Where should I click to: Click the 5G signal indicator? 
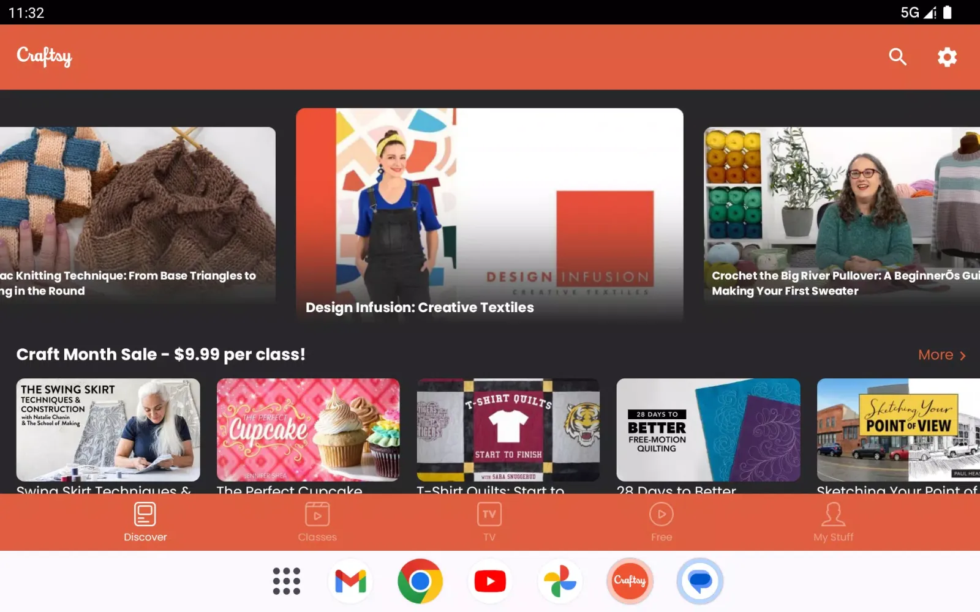[x=918, y=12]
